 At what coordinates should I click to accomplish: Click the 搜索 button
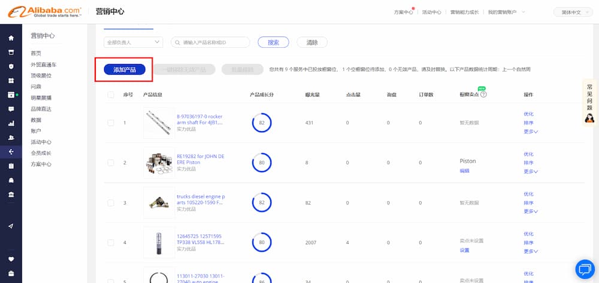click(273, 42)
